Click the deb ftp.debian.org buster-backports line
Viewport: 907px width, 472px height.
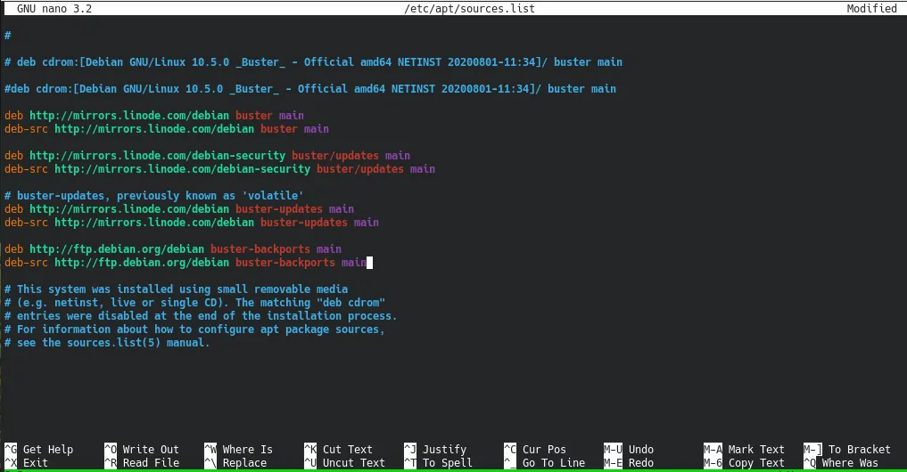click(173, 249)
